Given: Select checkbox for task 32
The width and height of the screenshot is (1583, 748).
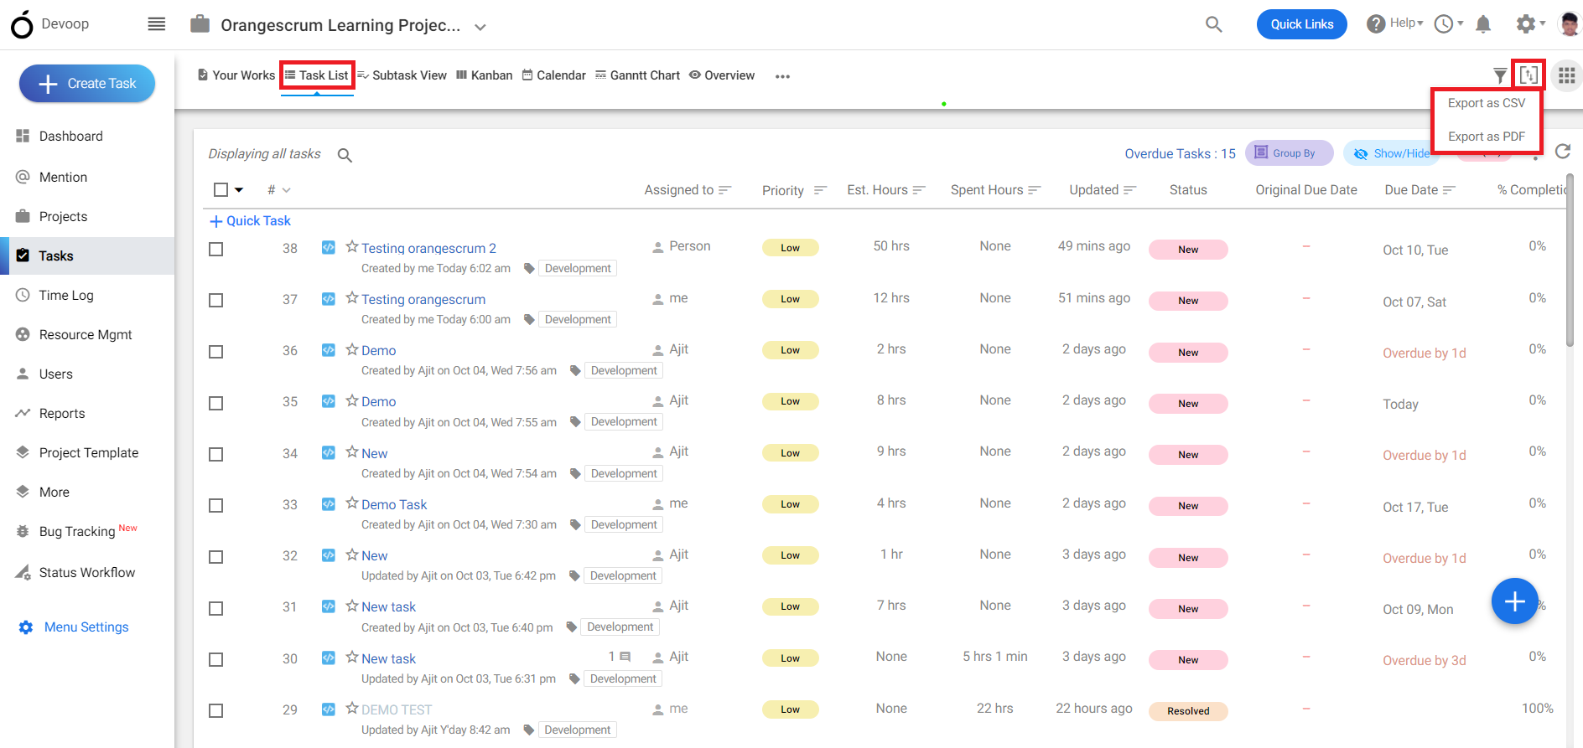Looking at the screenshot, I should pyautogui.click(x=216, y=557).
